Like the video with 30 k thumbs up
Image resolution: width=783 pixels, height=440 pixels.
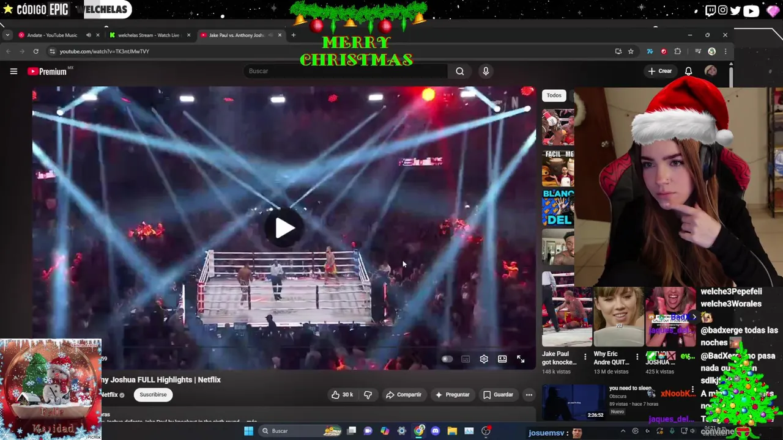coord(343,395)
